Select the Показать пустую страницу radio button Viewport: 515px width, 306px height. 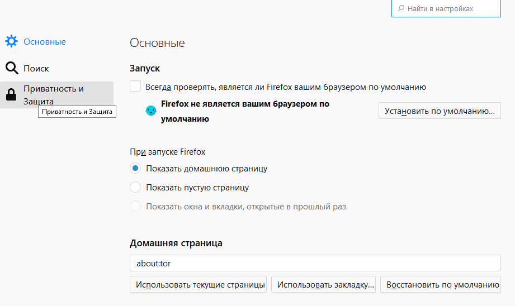(135, 187)
